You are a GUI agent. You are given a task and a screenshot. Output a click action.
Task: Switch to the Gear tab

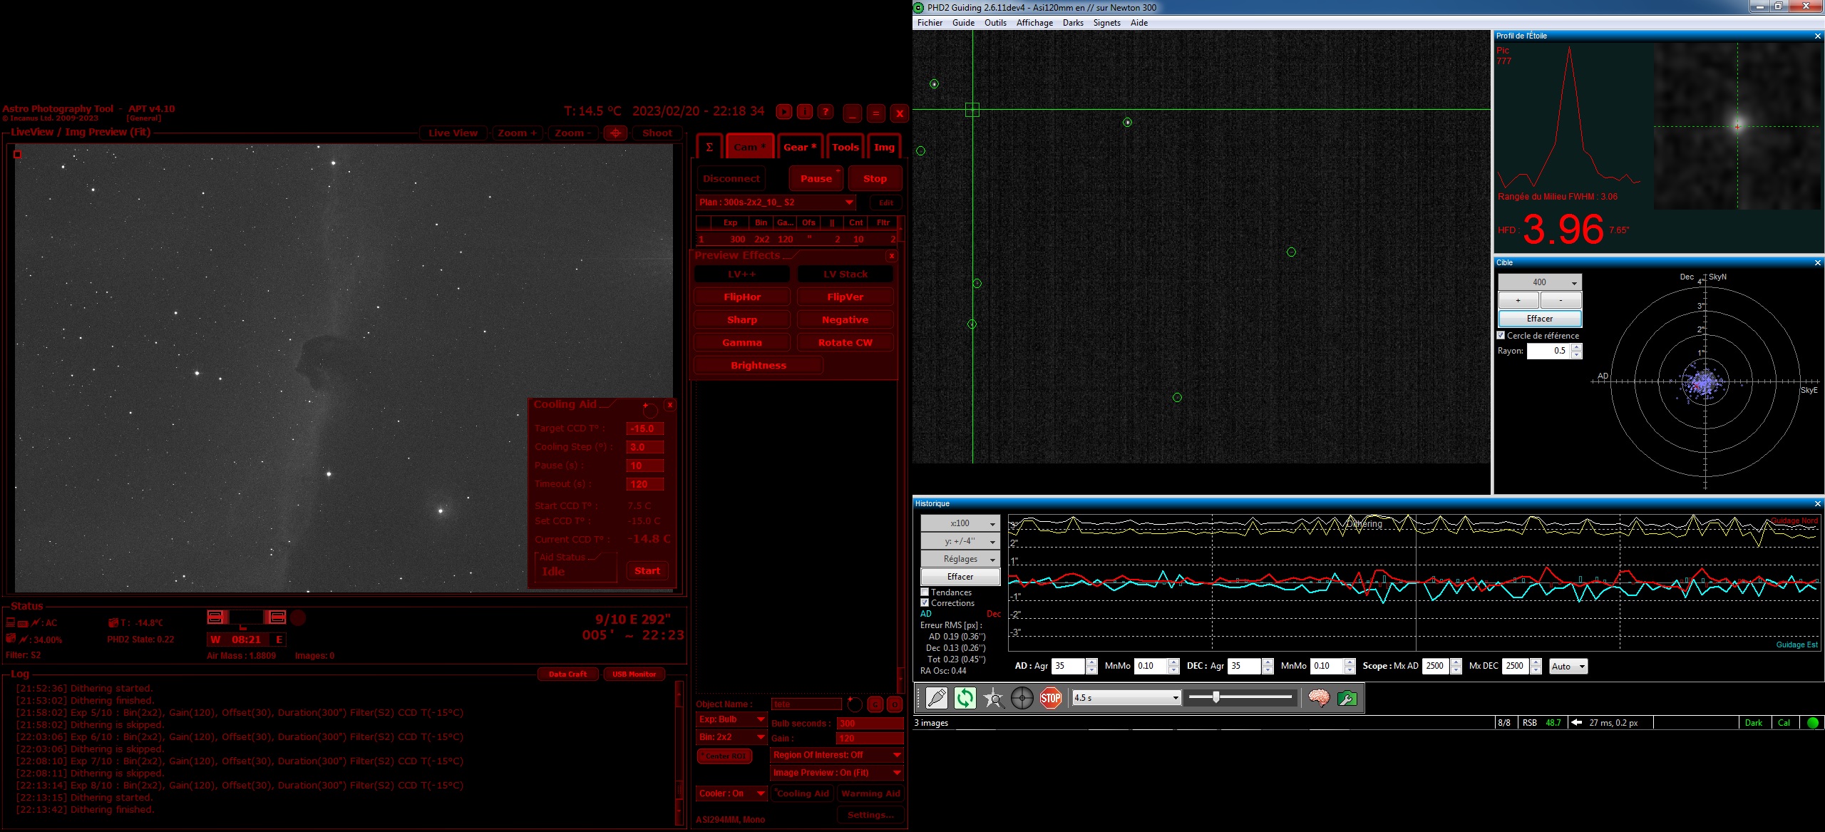(x=800, y=147)
